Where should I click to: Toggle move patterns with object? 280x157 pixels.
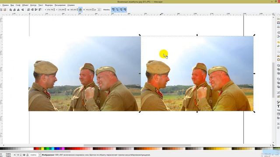pos(125,10)
